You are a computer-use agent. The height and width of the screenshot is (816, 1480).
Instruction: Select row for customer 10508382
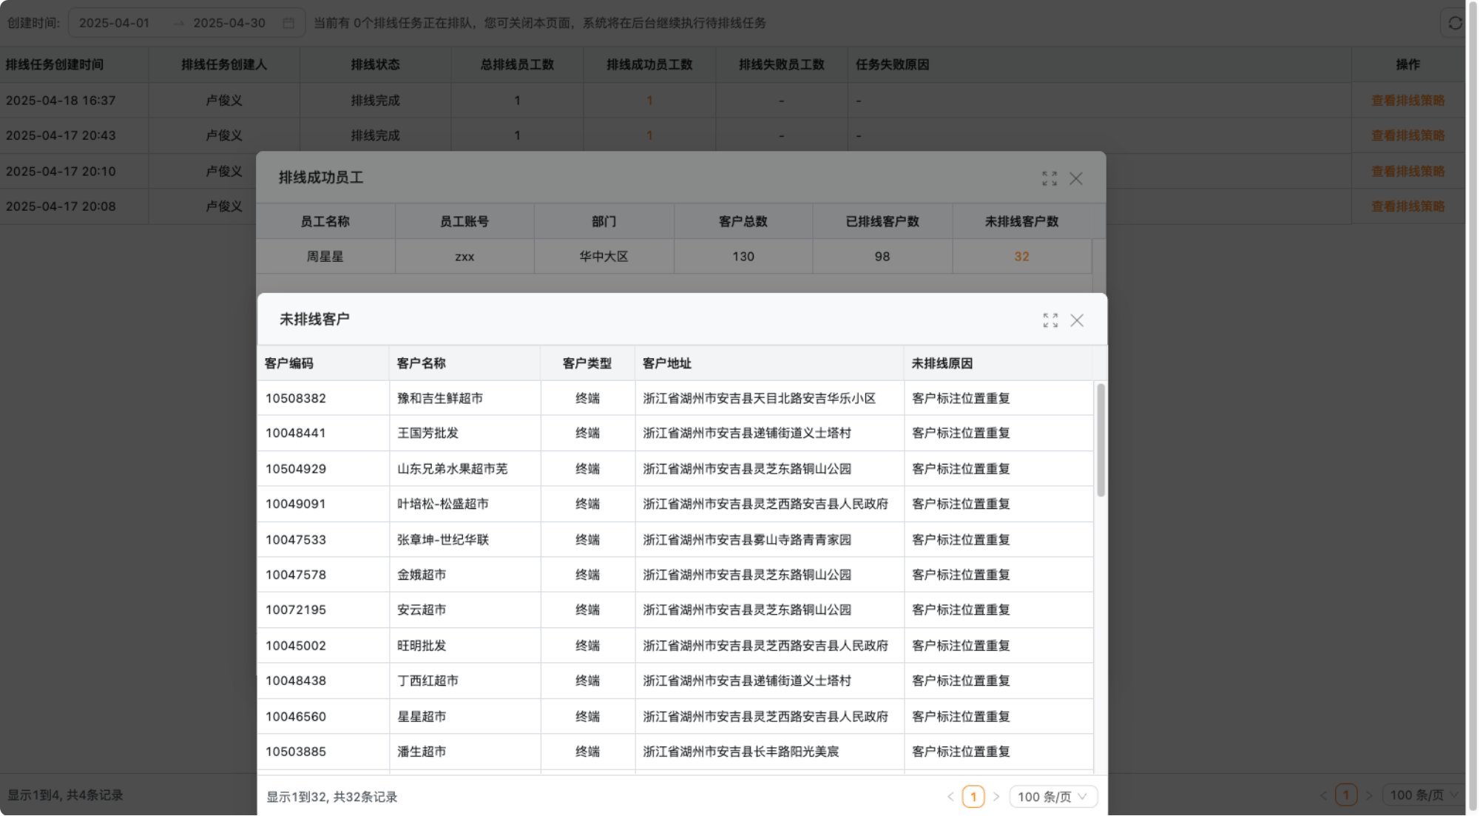[296, 398]
